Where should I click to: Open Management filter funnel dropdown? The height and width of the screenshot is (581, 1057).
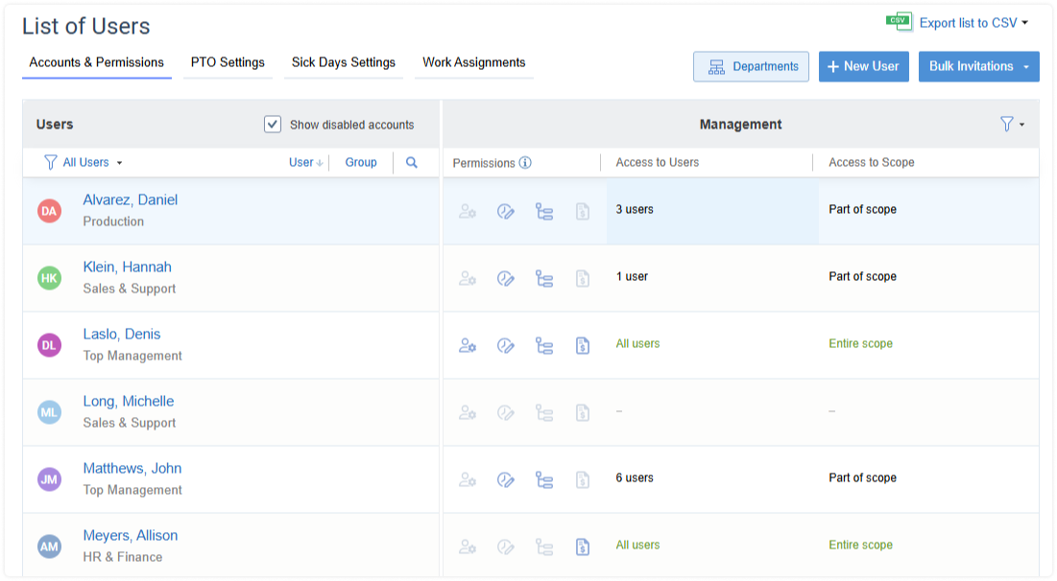coord(1011,125)
